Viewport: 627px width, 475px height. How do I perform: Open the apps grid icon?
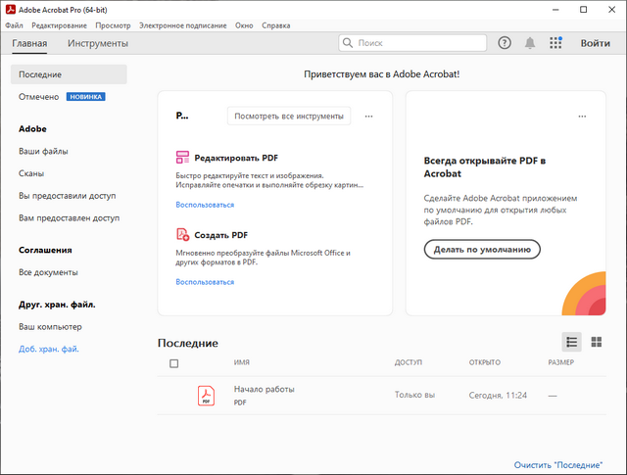click(x=556, y=43)
